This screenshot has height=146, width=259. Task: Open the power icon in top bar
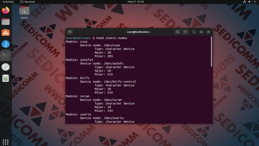(255, 2)
